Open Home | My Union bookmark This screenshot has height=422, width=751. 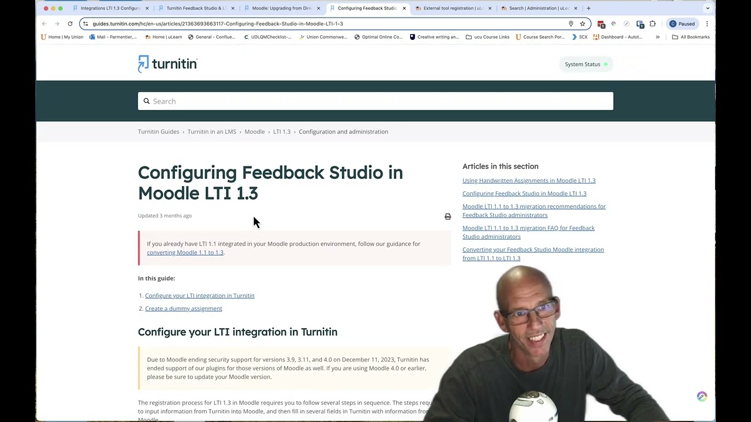62,37
